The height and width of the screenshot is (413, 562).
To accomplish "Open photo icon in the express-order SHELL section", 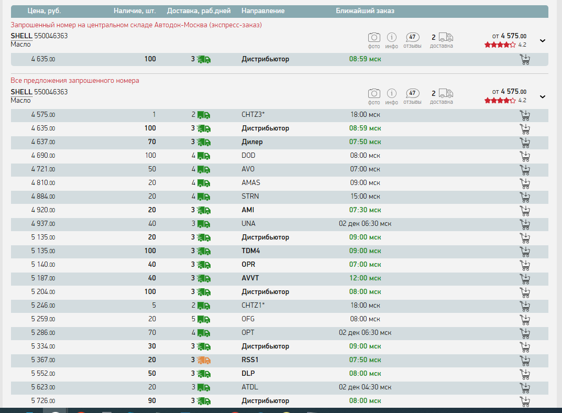I will point(374,37).
